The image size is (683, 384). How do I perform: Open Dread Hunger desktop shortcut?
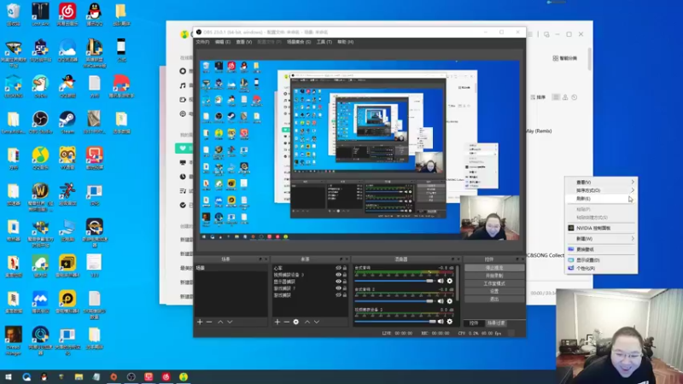[13, 340]
